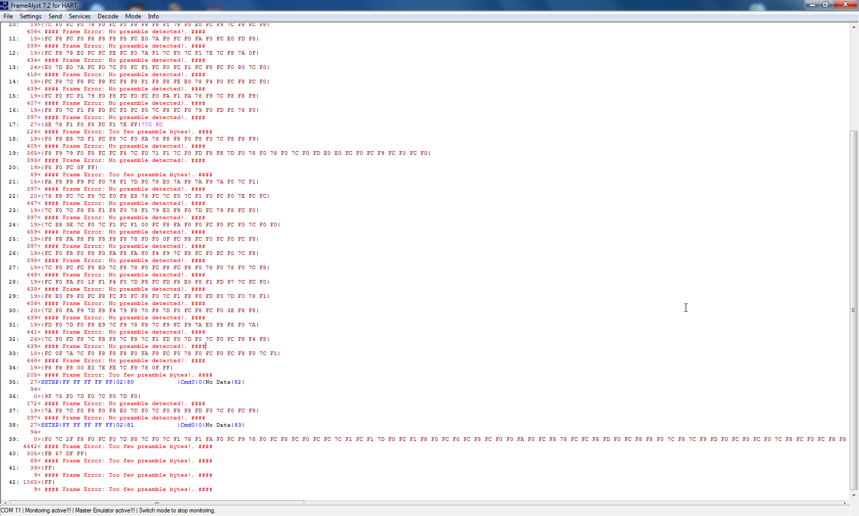Open the Settings menu
Viewport: 859px width, 516px height.
pyautogui.click(x=31, y=16)
